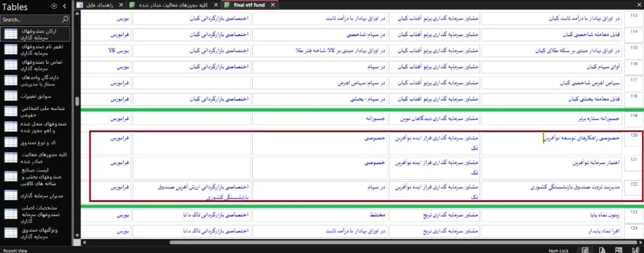This screenshot has height=253, width=644.
Task: Click fund name سهامی اهرمی شاخصی کیان
Action: [590, 83]
